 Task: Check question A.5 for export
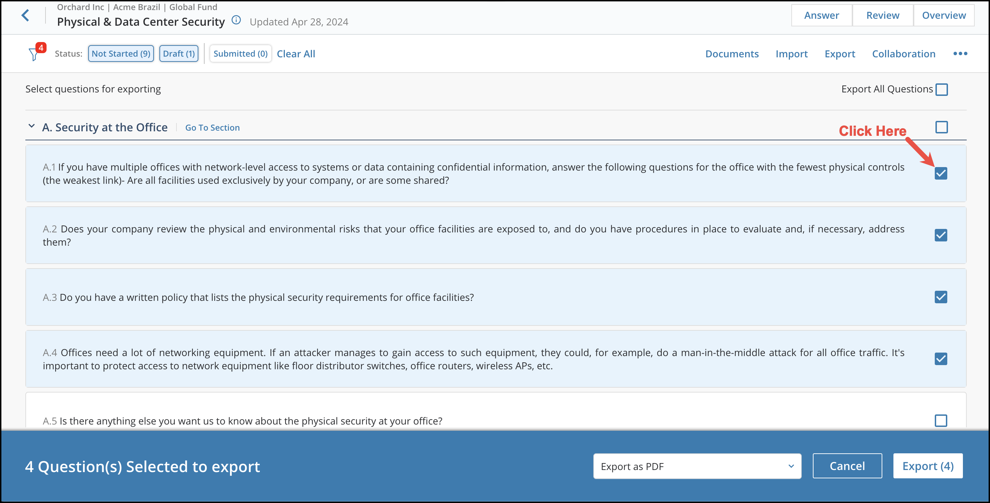[x=940, y=421]
